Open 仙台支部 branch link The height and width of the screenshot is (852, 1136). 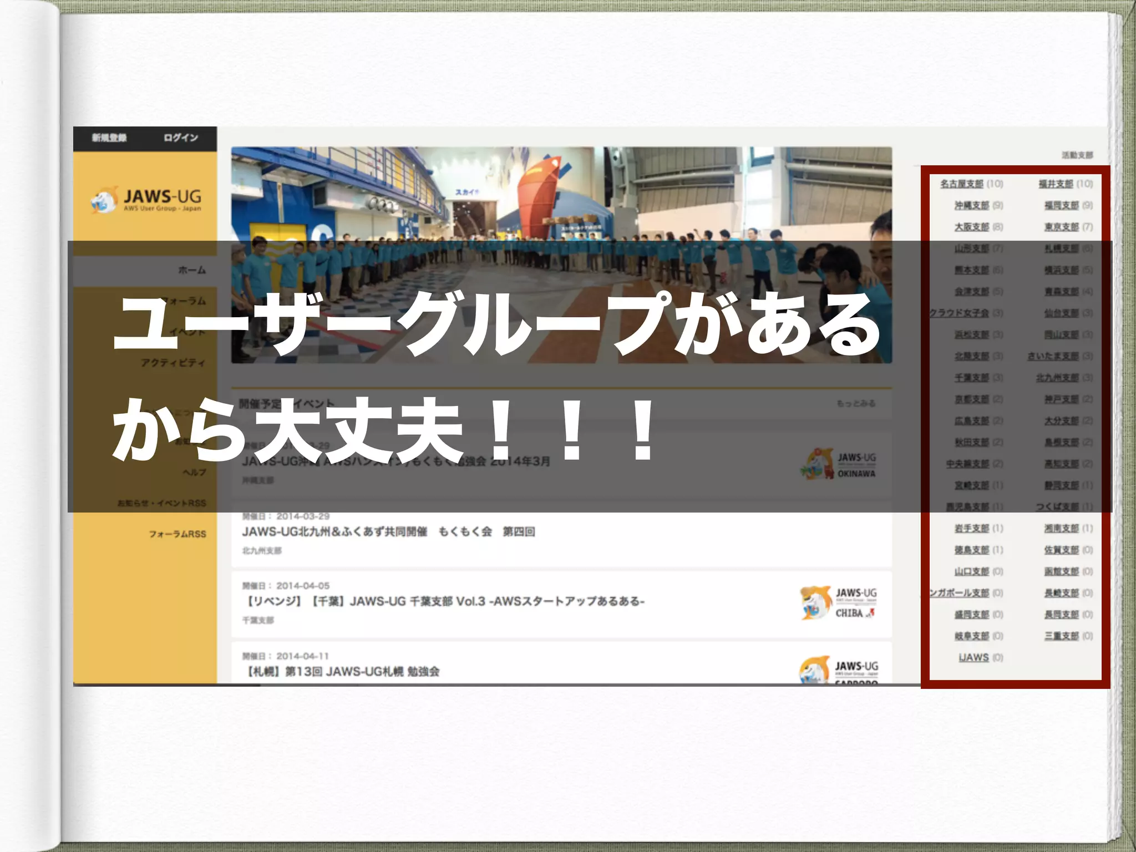click(x=1062, y=313)
